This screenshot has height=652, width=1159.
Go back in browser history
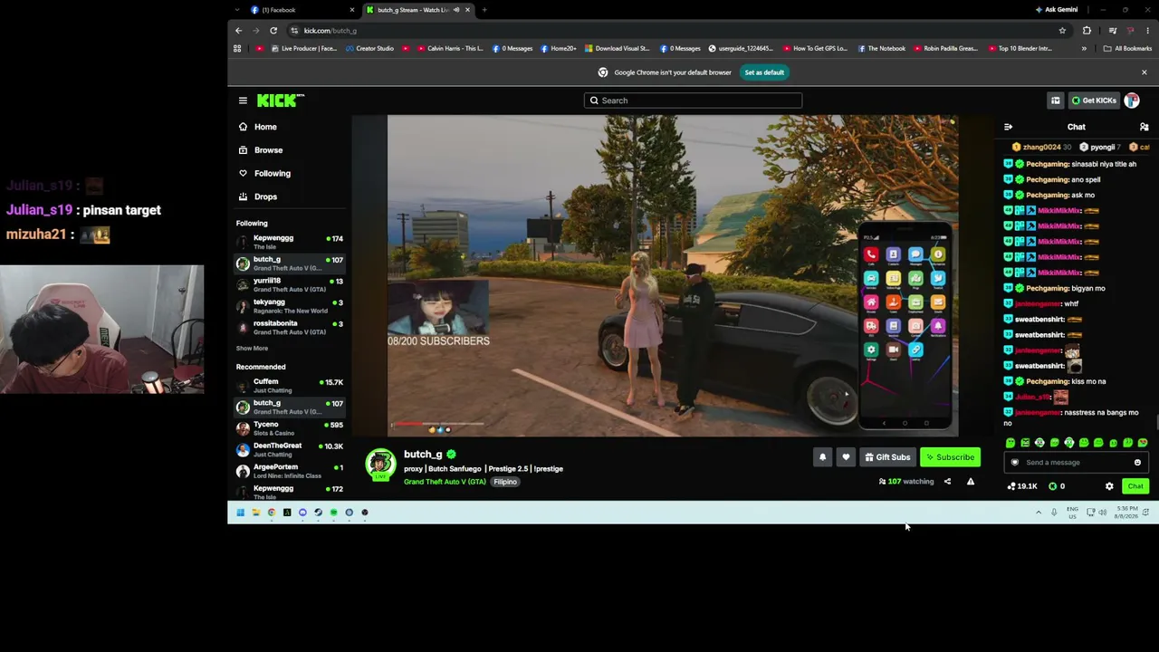(239, 31)
